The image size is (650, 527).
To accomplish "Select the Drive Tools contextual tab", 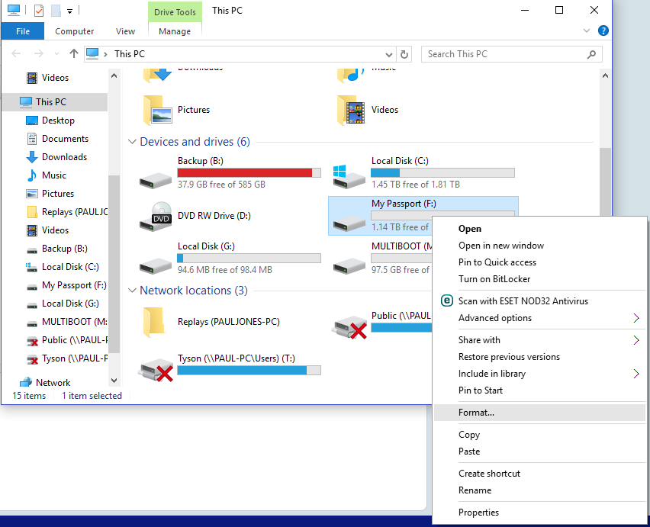I will (175, 12).
